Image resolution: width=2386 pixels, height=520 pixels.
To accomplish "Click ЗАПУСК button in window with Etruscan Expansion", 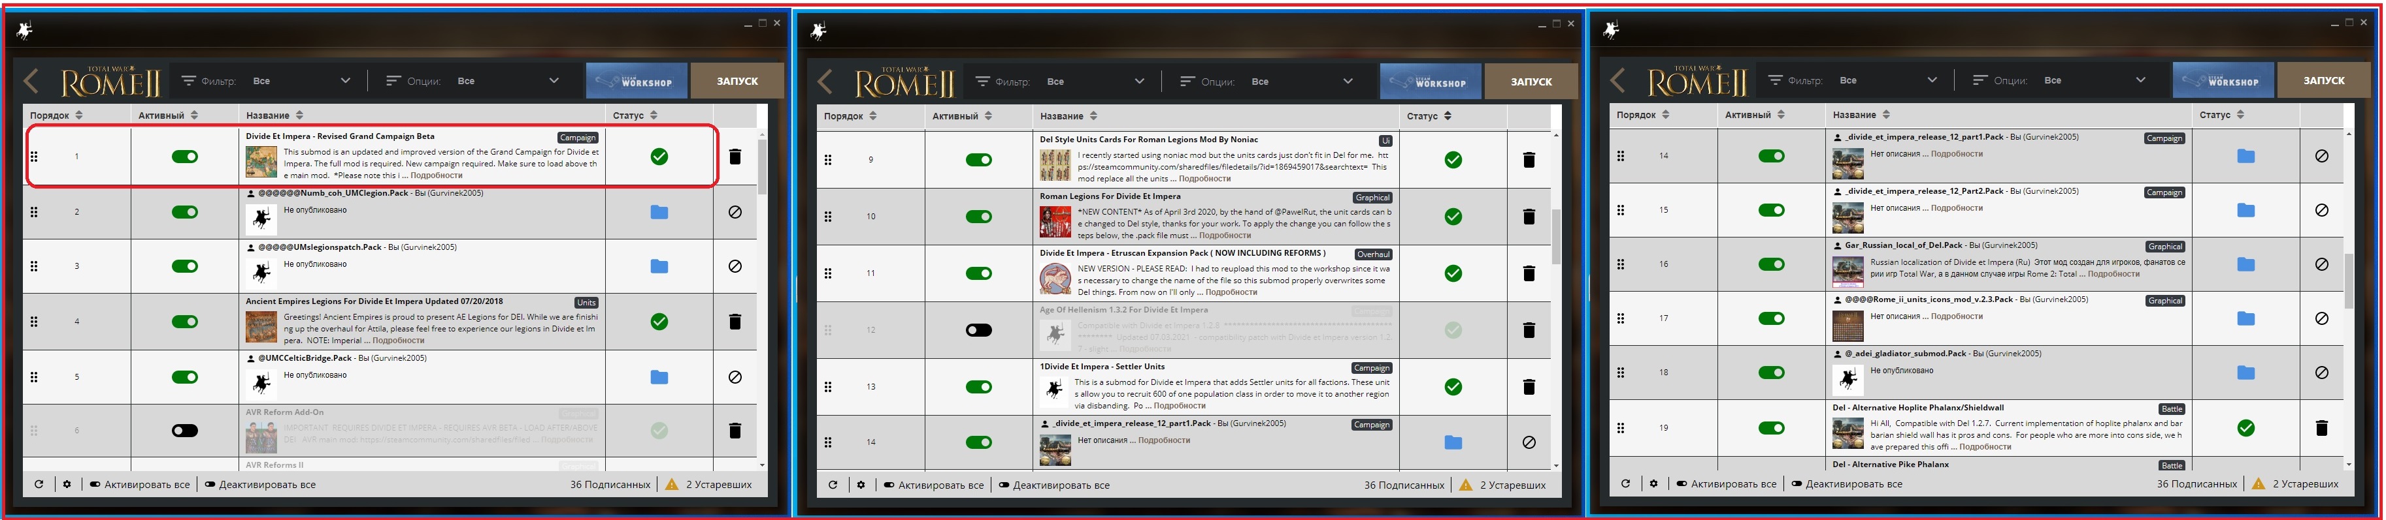I will pyautogui.click(x=1531, y=82).
